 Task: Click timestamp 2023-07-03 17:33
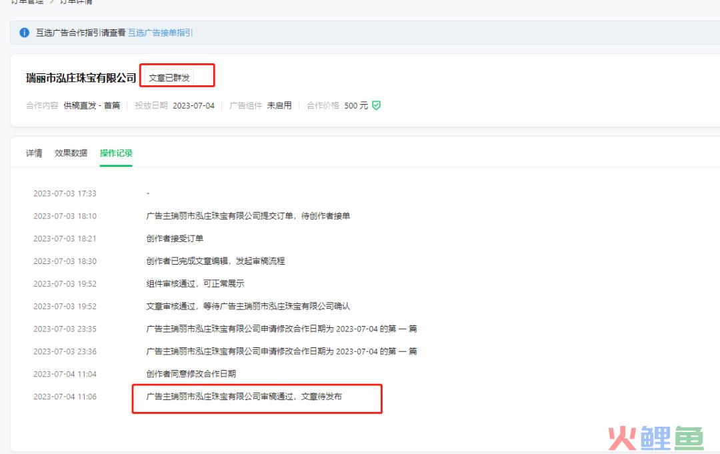click(x=65, y=194)
